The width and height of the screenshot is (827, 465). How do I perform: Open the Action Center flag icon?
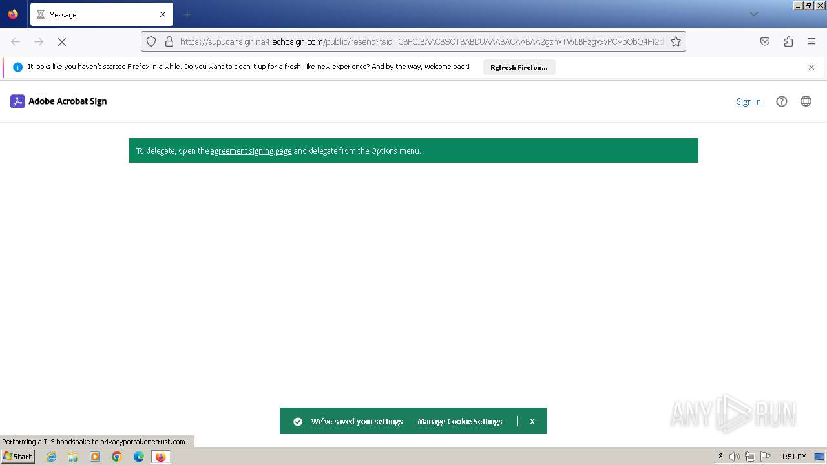coord(766,457)
